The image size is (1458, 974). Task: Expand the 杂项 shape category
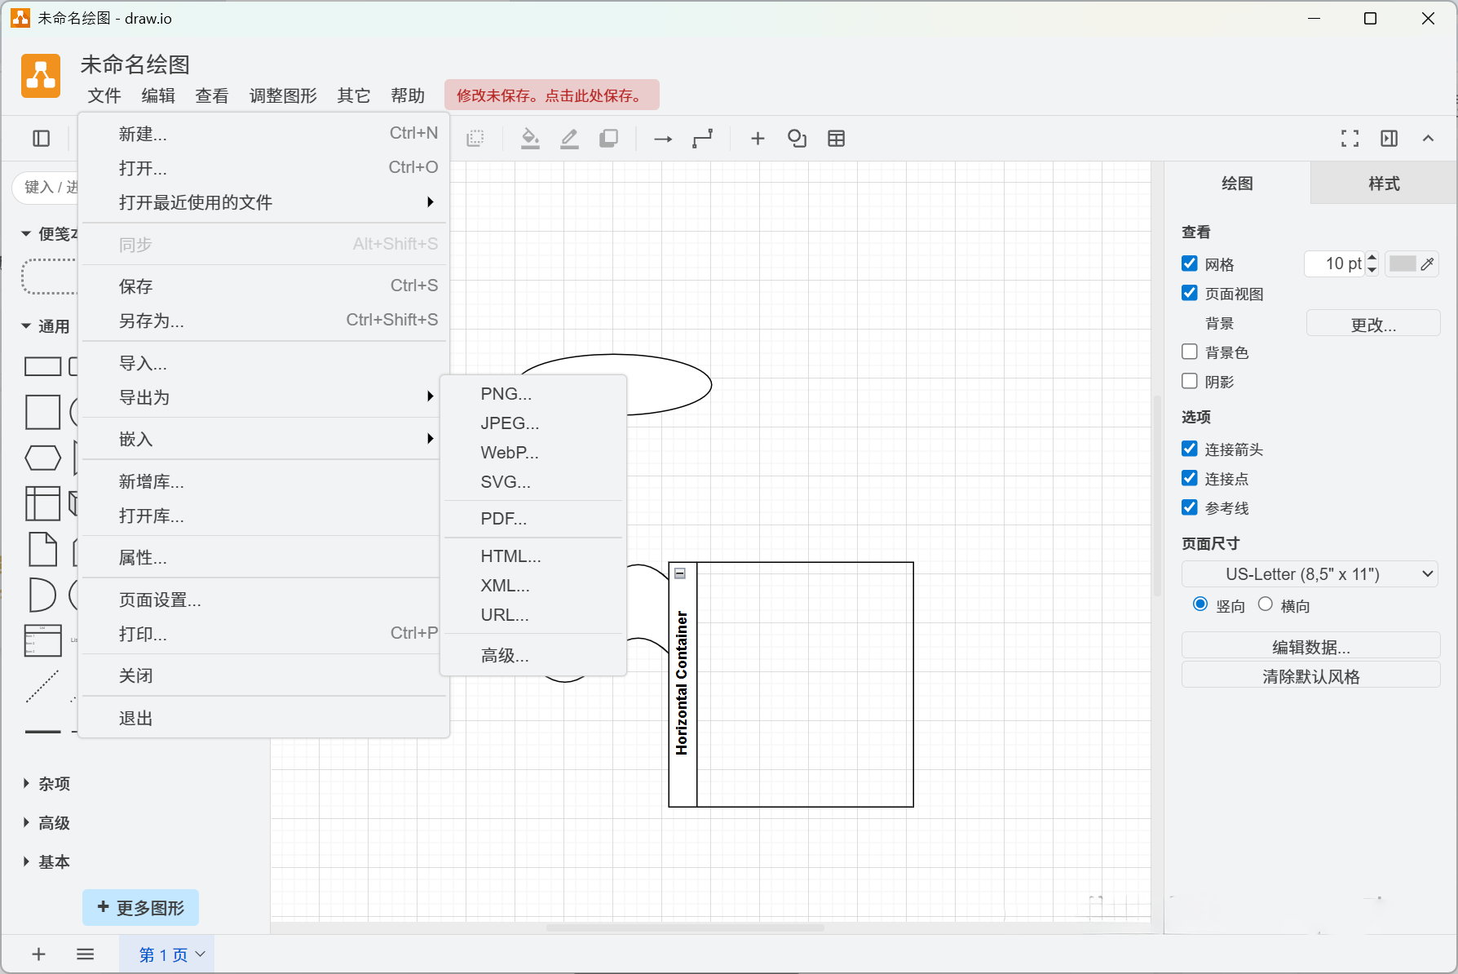46,784
